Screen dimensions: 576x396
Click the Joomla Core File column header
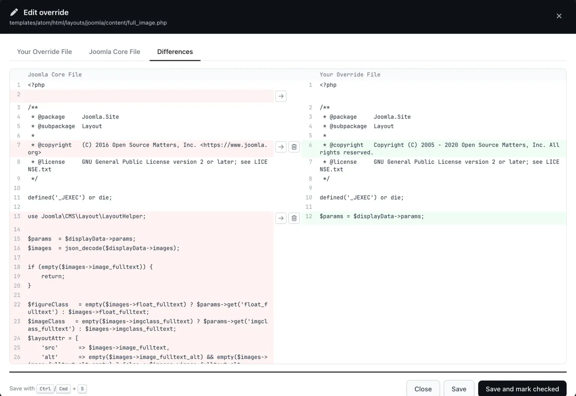55,75
